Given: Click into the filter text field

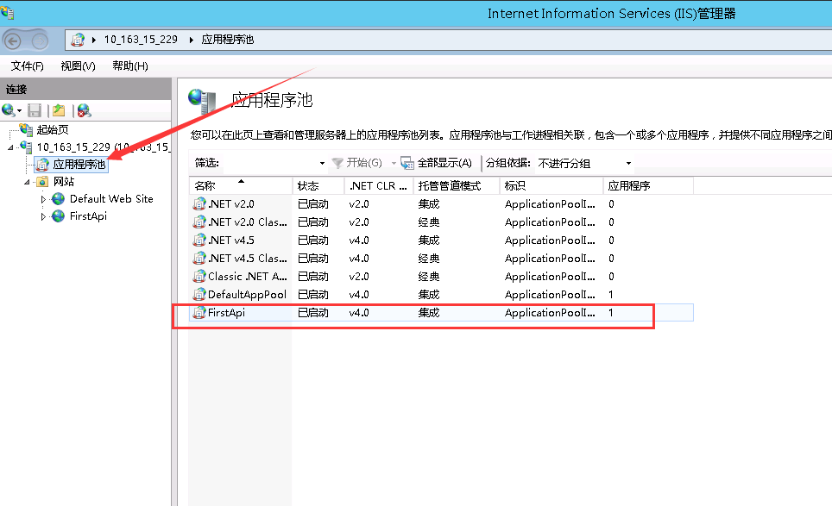Looking at the screenshot, I should [x=269, y=163].
